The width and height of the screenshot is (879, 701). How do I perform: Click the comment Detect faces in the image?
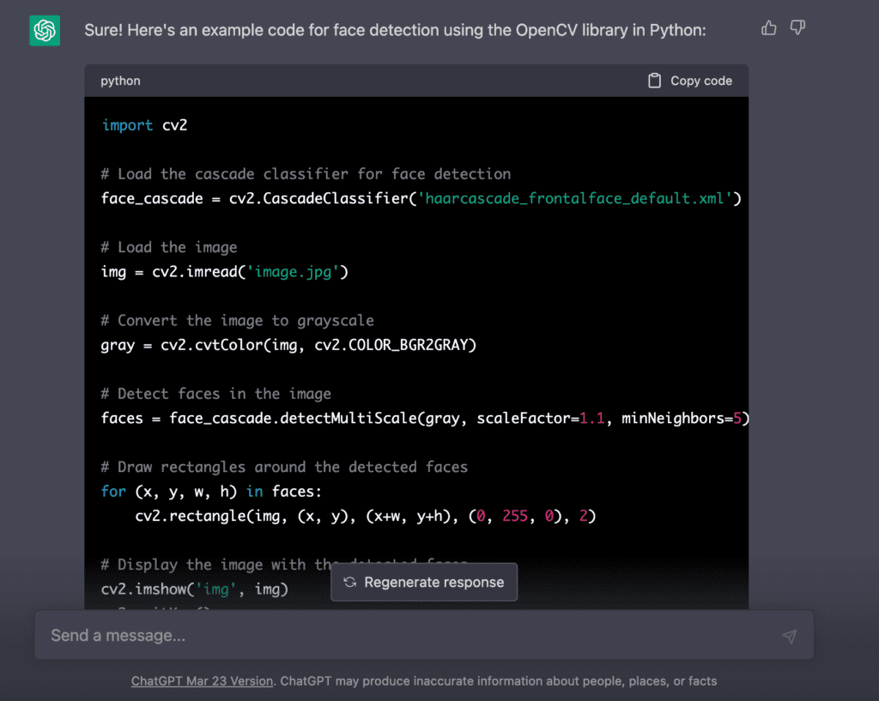(215, 394)
